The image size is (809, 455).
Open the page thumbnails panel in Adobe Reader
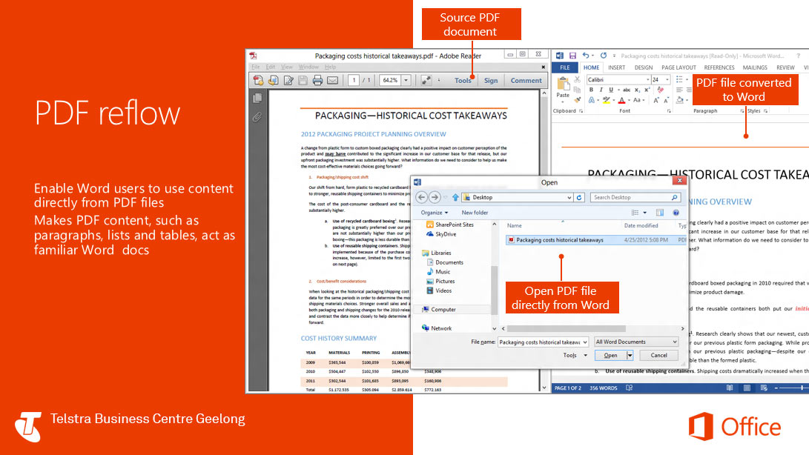click(x=257, y=98)
